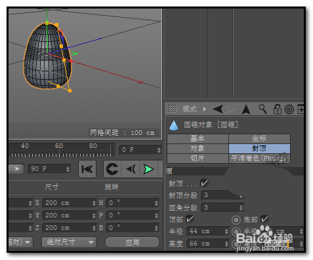Click the new attribute manager plus icon

click(x=301, y=109)
